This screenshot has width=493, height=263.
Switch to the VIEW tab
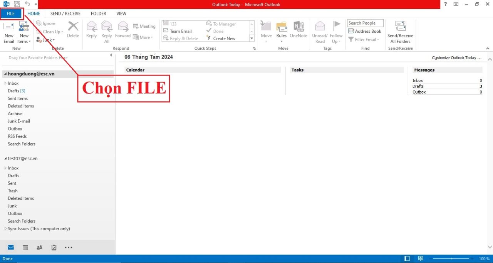coord(121,13)
